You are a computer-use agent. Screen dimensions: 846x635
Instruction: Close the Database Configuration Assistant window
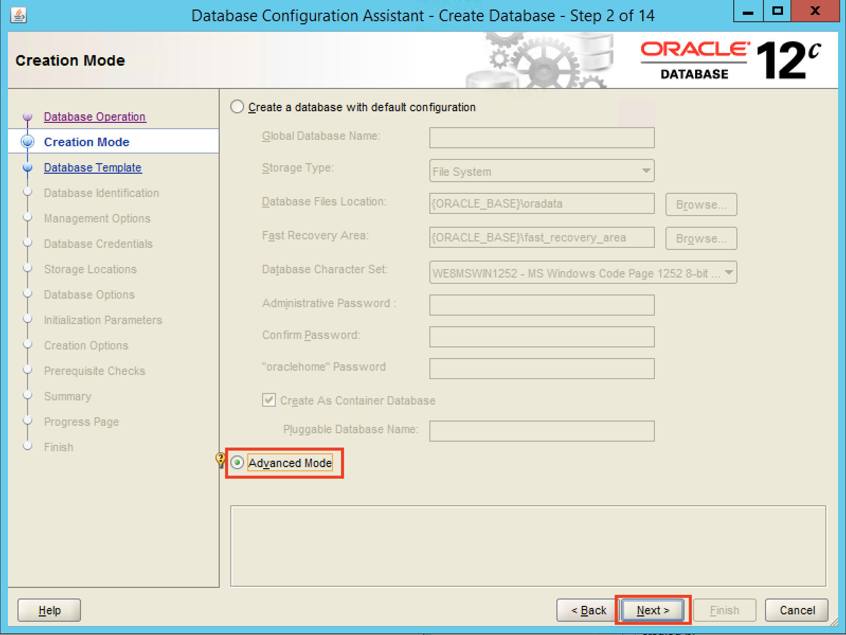tap(815, 11)
